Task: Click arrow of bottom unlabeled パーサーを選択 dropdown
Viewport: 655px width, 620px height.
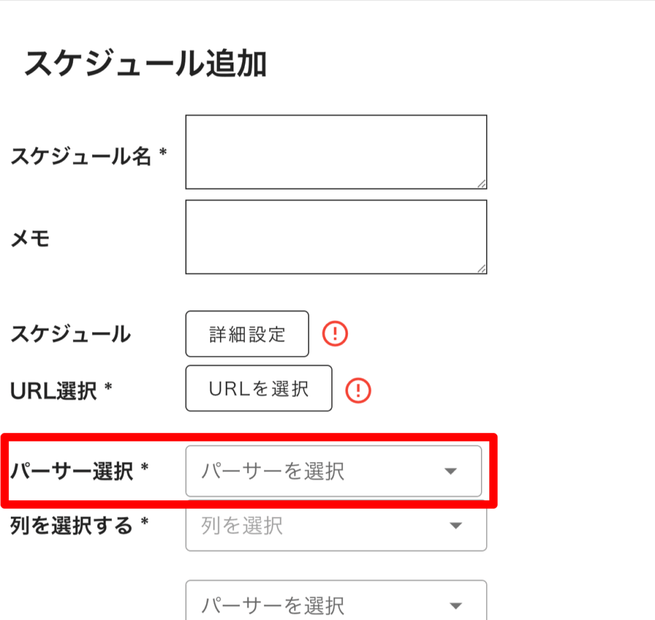Action: tap(455, 605)
